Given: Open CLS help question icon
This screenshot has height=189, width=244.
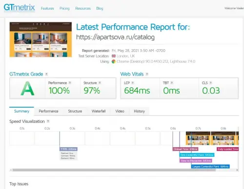Looking at the screenshot, I should pyautogui.click(x=211, y=83).
